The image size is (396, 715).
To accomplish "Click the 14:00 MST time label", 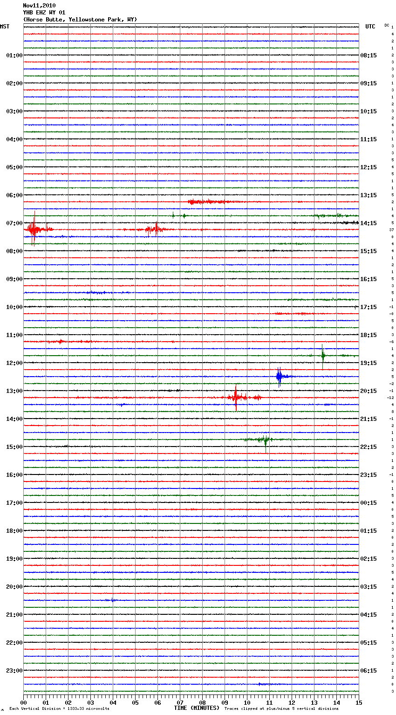I will pos(14,419).
